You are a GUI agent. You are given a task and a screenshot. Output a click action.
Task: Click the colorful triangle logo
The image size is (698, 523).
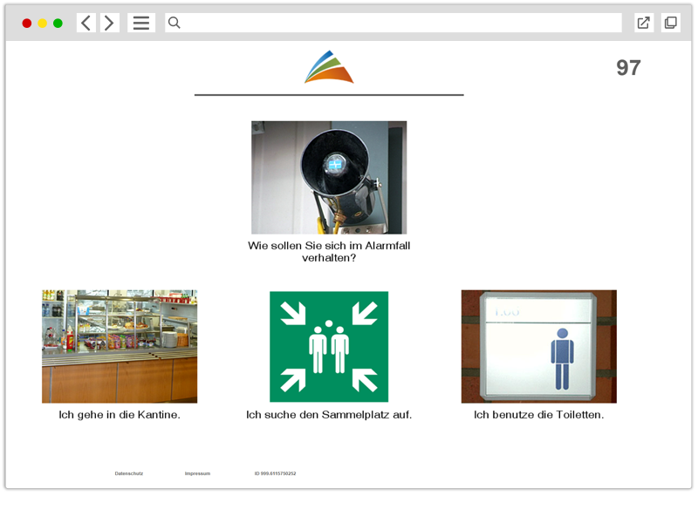pos(329,67)
